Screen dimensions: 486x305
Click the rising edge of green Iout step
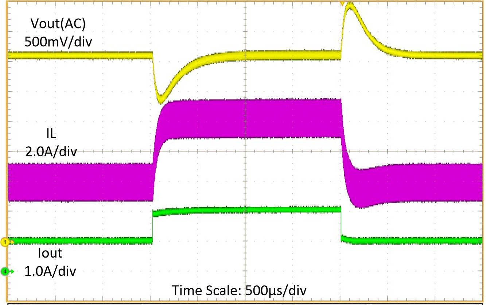(x=152, y=226)
